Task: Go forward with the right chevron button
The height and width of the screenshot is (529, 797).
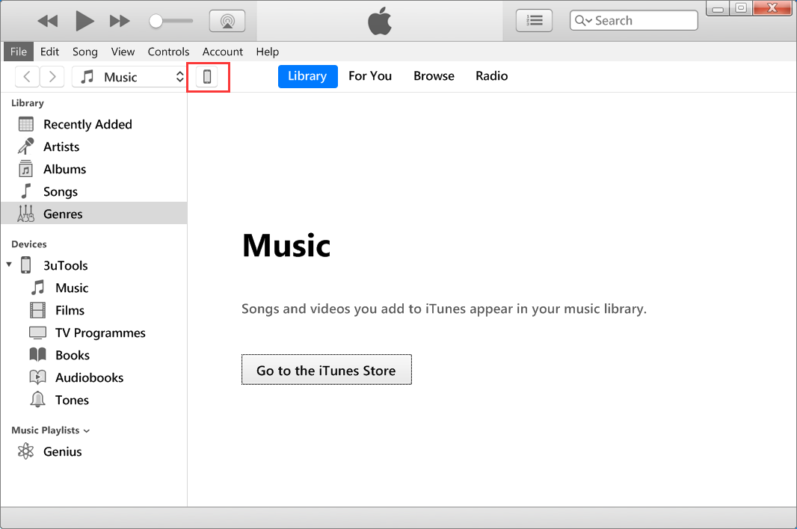Action: [52, 77]
